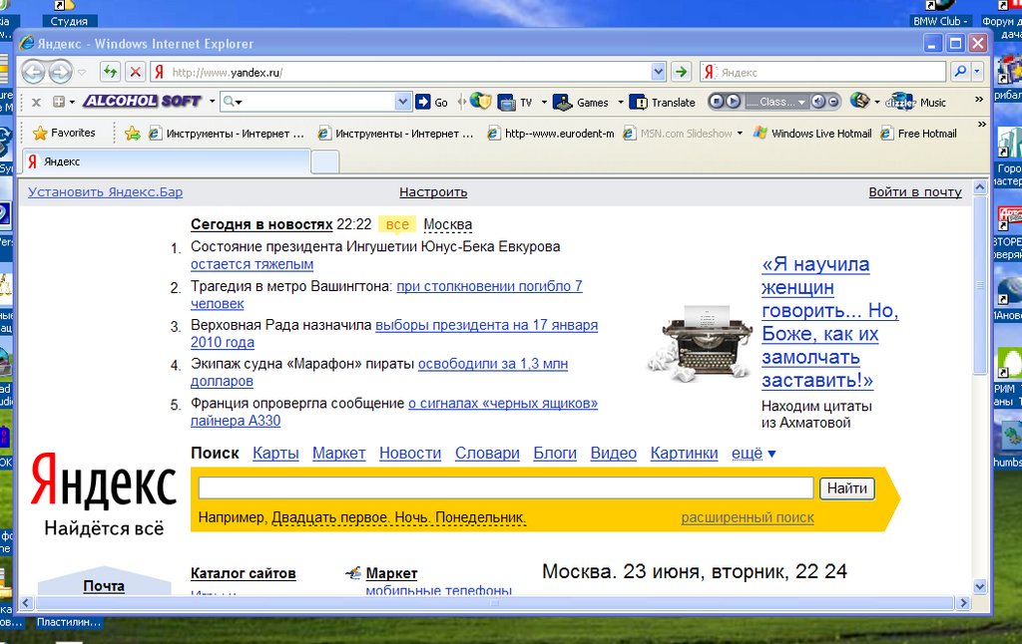This screenshot has height=644, width=1022.
Task: Click the green Refresh arrows icon
Action: (110, 71)
